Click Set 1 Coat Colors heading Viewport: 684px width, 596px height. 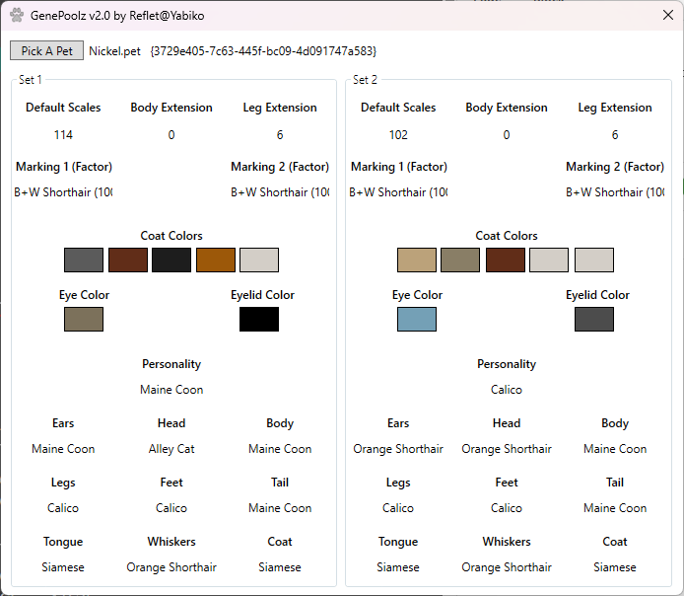171,236
